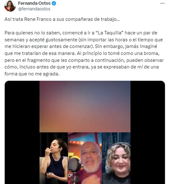The image size is (170, 184).
Task: Click the "Sin embargo, jamás imaginé" sentence
Action: 126,46
